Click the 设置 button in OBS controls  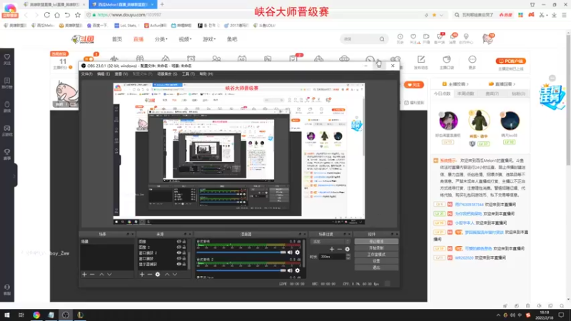376,261
